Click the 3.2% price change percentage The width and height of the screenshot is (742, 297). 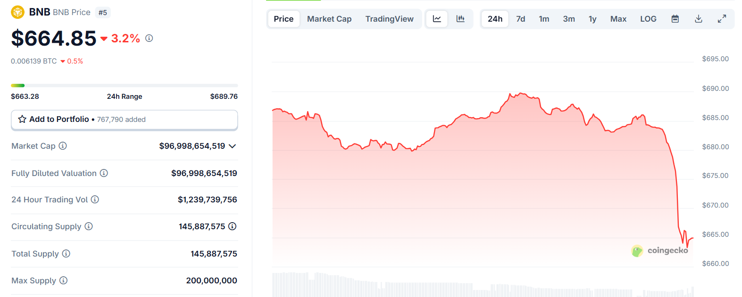coord(125,39)
